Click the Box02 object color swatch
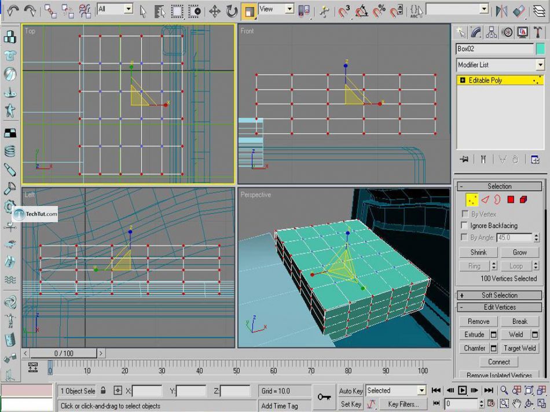This screenshot has height=412, width=550. [540, 49]
